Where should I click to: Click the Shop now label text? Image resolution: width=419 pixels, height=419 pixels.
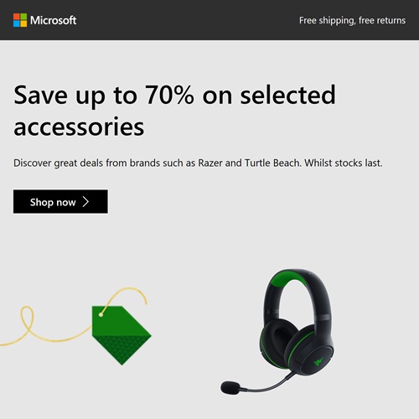[53, 202]
